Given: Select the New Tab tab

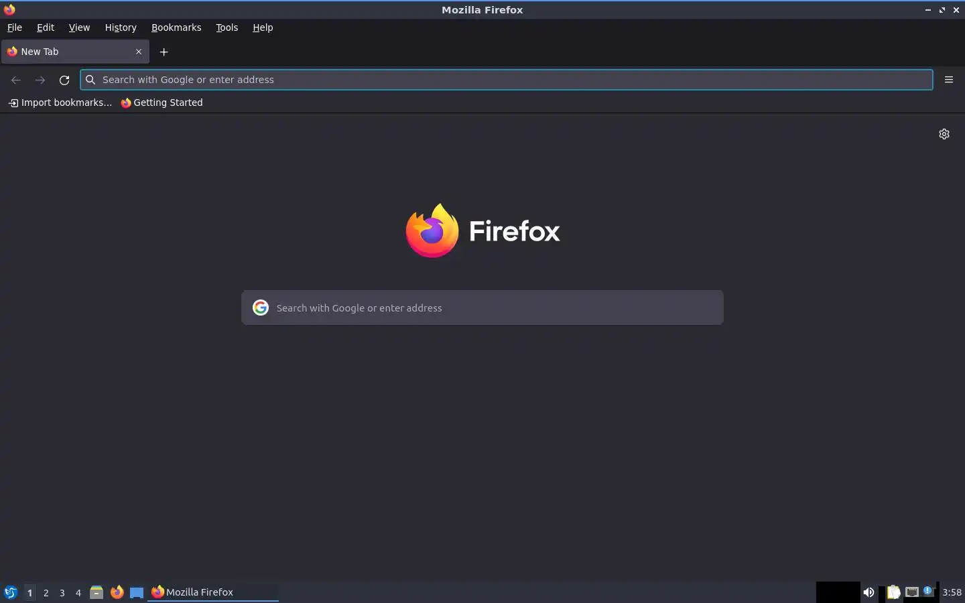Looking at the screenshot, I should 75,52.
